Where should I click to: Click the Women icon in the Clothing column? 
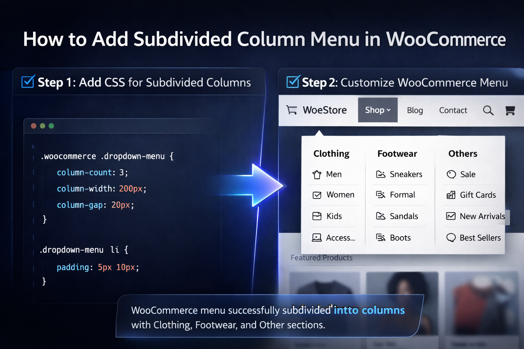point(317,195)
